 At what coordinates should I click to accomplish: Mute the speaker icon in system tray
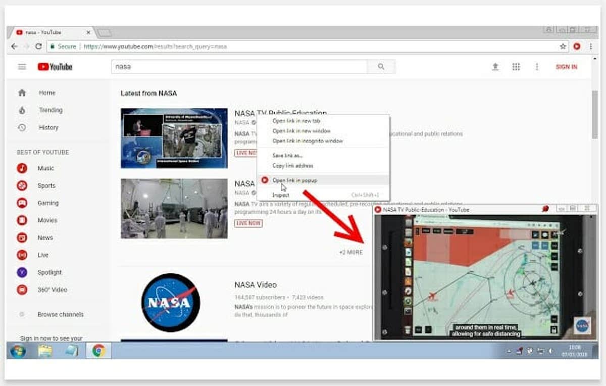click(551, 351)
